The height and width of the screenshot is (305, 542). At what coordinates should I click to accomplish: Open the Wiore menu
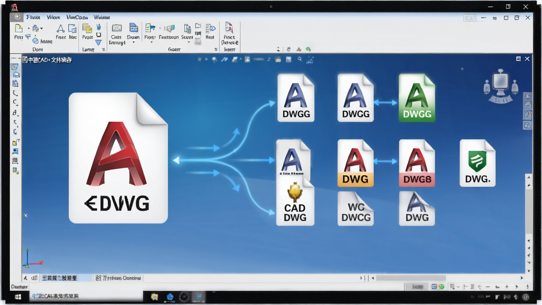click(53, 17)
